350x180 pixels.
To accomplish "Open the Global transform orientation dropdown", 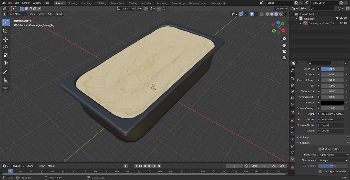I will coord(126,9).
